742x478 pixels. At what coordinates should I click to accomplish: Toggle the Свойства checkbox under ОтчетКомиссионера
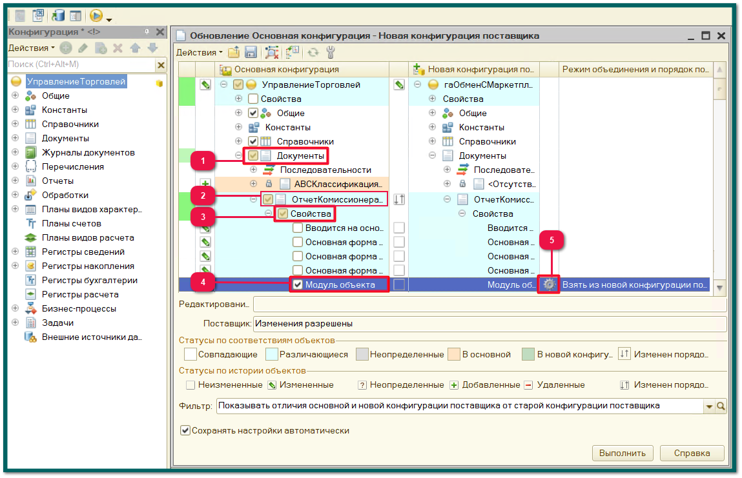click(x=283, y=214)
